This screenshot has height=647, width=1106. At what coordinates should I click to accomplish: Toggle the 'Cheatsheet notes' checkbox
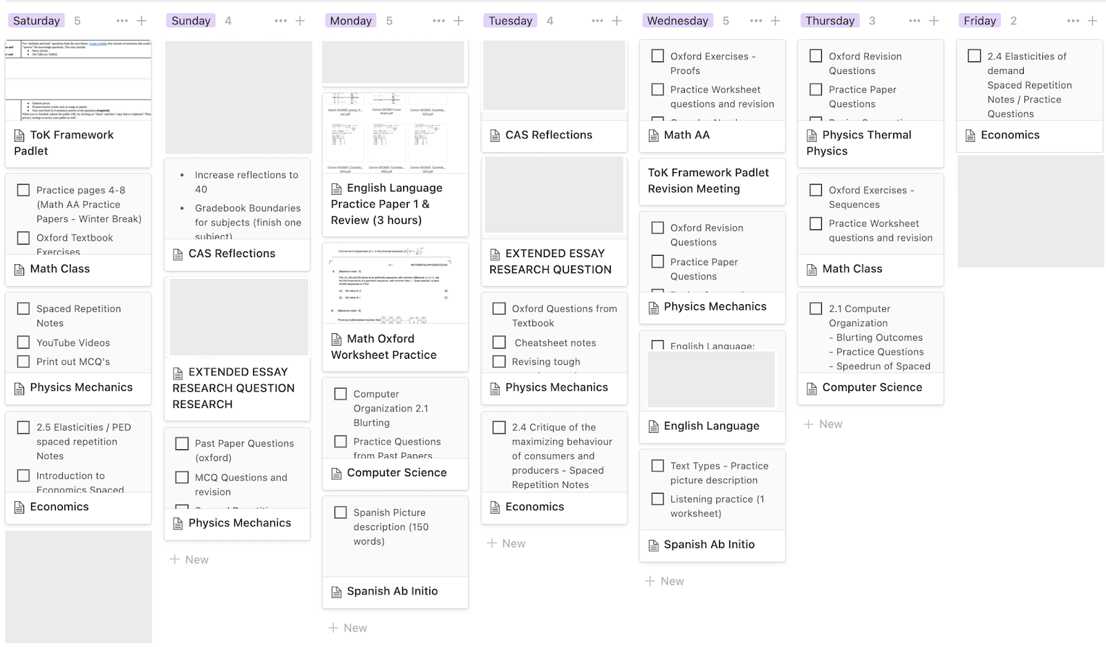[x=499, y=342]
